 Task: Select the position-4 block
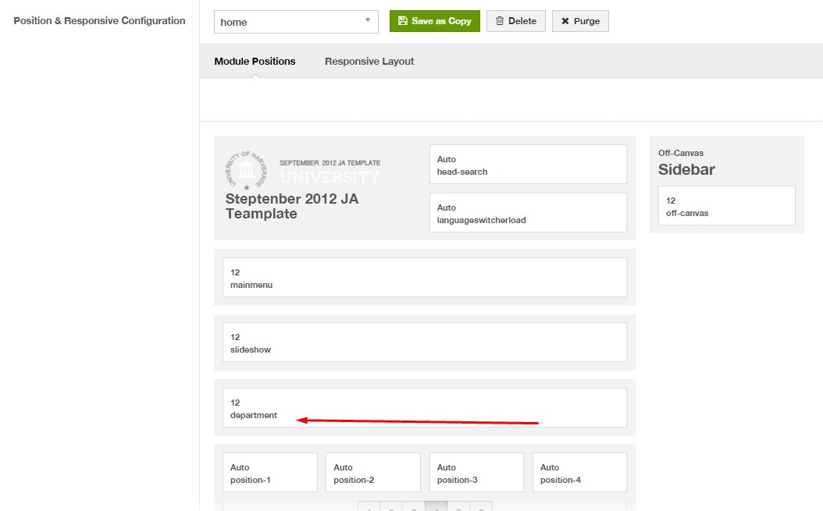click(579, 473)
